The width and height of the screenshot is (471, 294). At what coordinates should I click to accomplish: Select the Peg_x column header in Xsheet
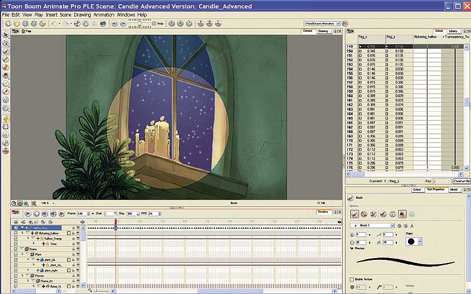372,39
